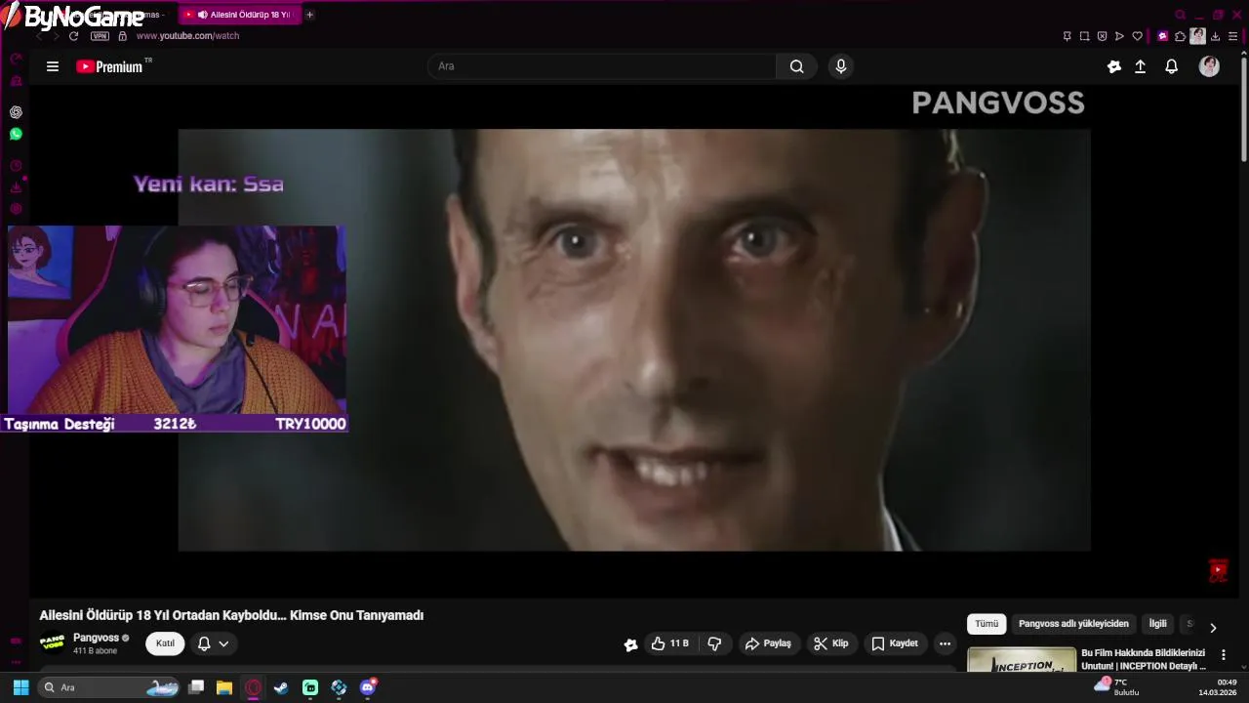
Task: Open Discord from the taskbar
Action: point(368,687)
